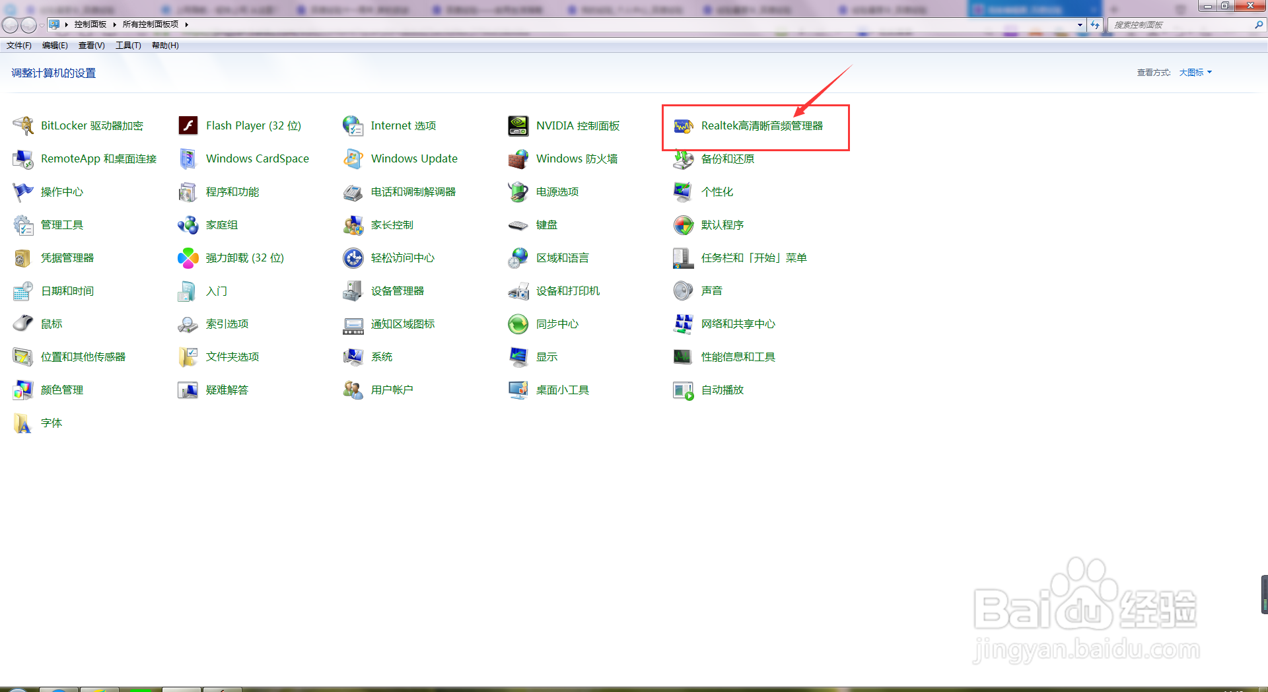Open 程序和功能 icon

pos(188,191)
